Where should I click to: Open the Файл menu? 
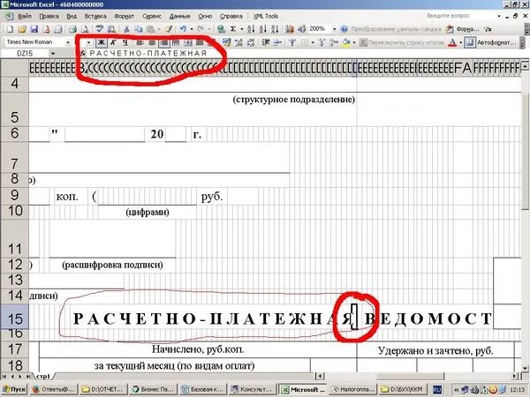tap(25, 16)
